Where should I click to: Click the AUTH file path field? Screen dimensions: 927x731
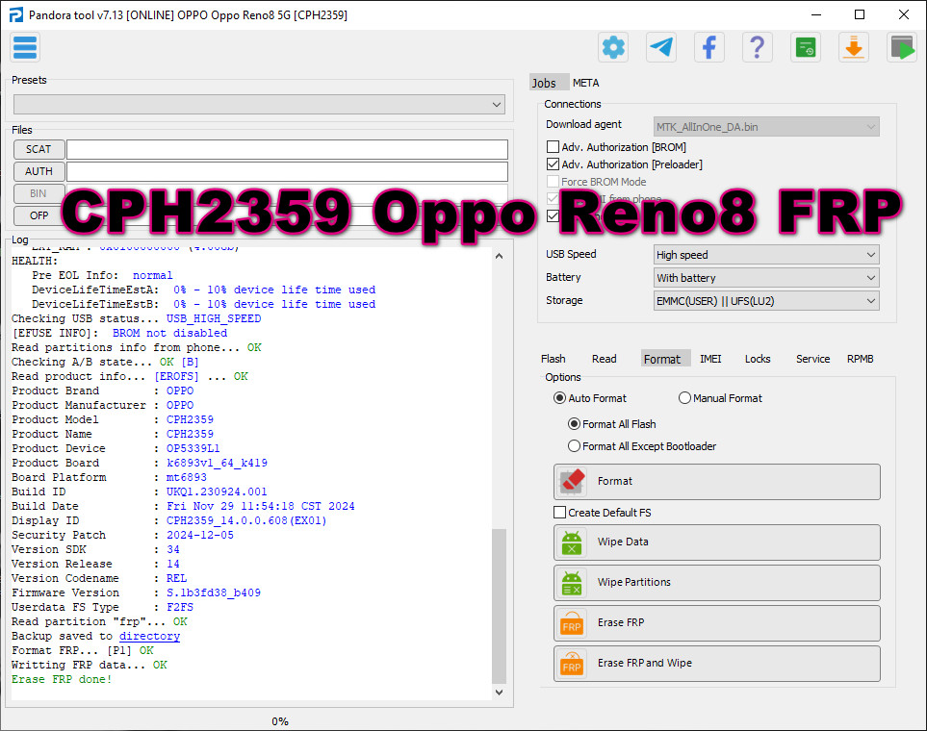pyautogui.click(x=287, y=171)
